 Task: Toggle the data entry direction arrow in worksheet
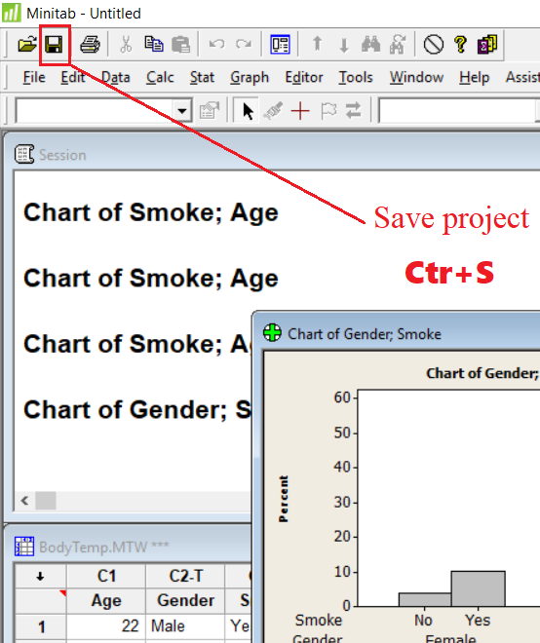coord(40,577)
